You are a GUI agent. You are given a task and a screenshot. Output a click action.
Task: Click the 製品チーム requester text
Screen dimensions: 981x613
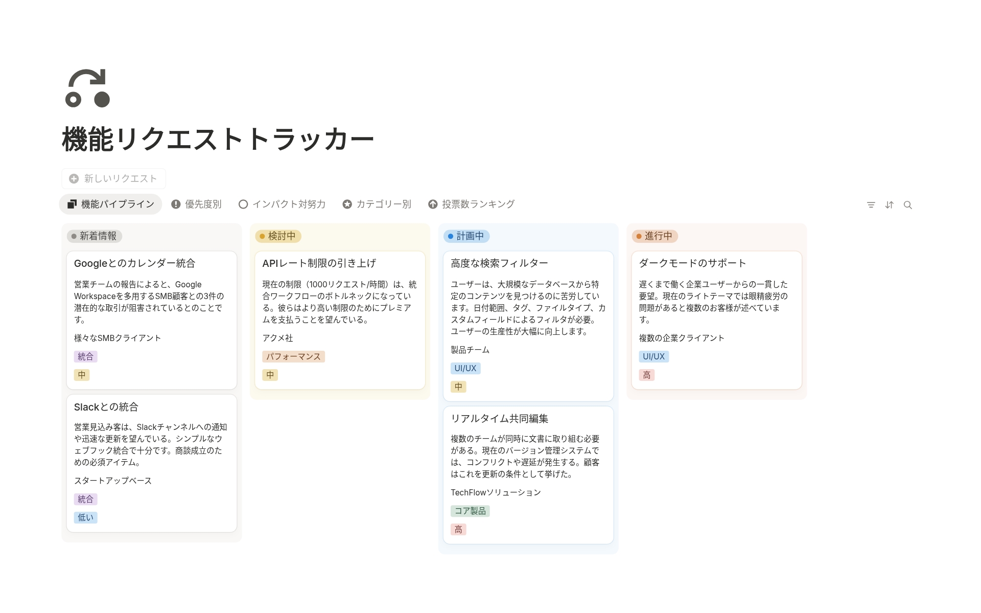[470, 350]
